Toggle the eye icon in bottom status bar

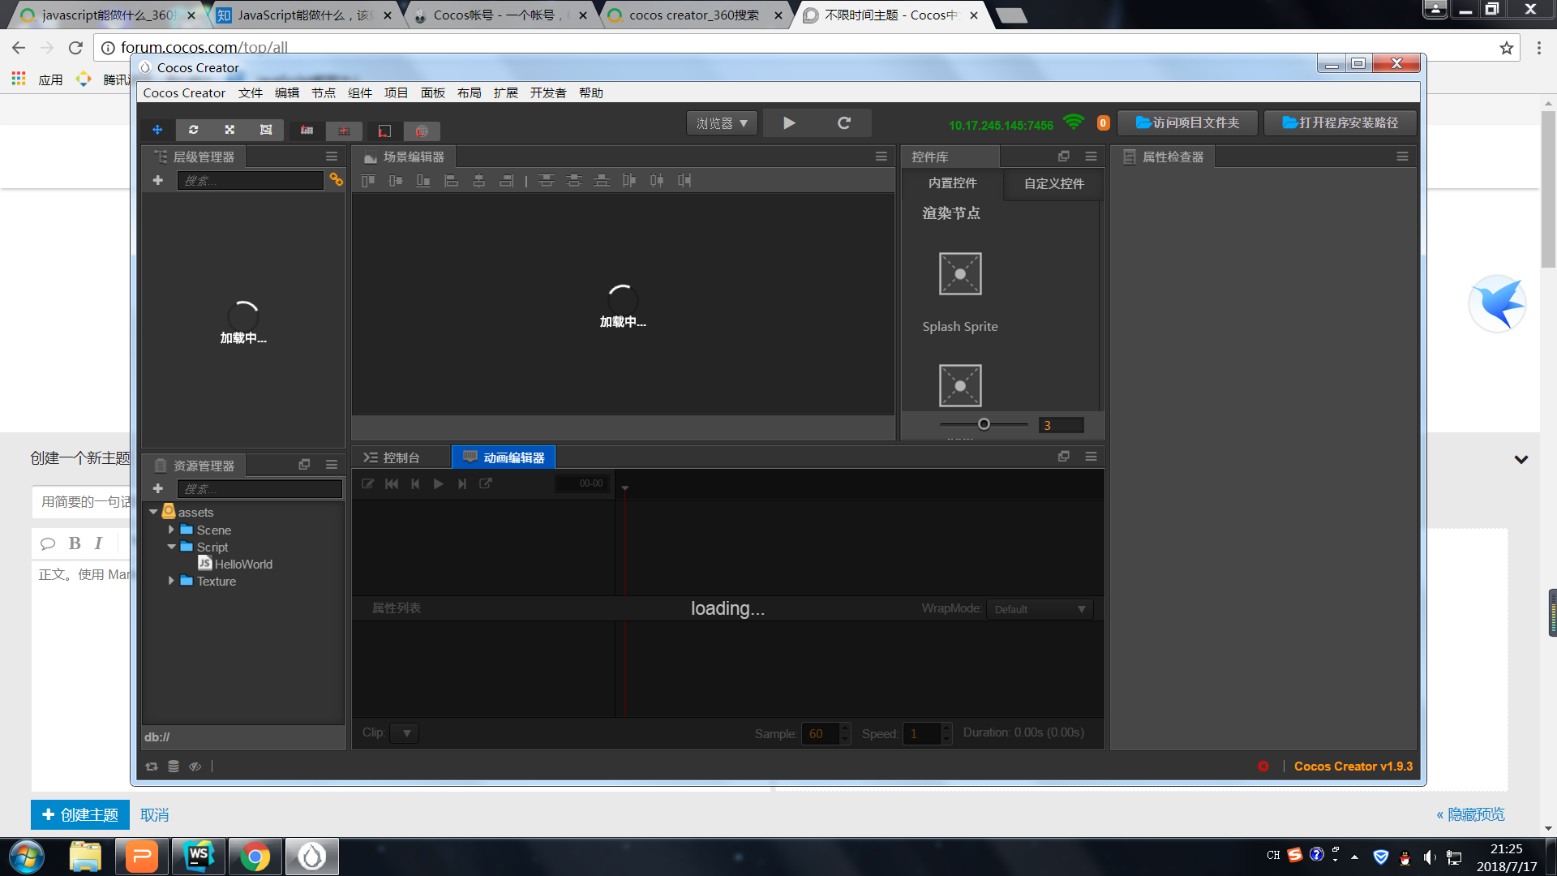(195, 766)
